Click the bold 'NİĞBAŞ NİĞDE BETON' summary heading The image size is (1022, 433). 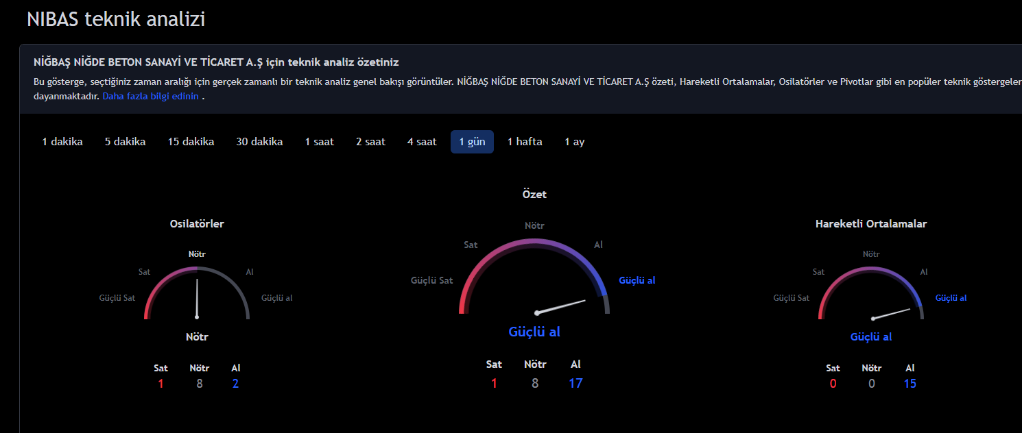pyautogui.click(x=216, y=62)
